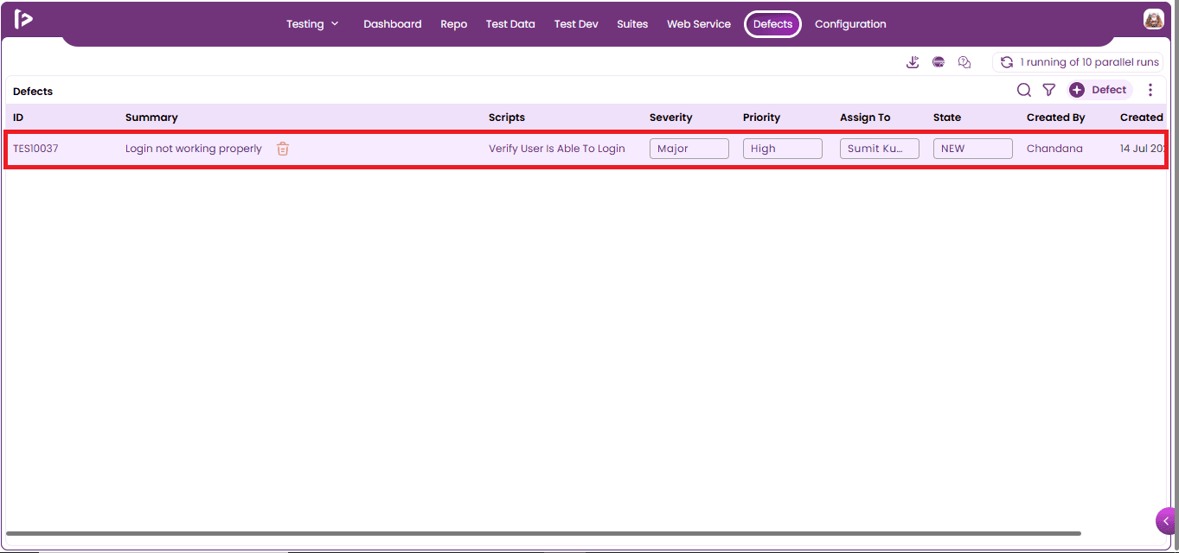
Task: Click the State column header
Action: [x=947, y=118]
